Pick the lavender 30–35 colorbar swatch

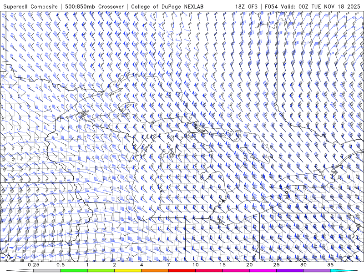click(x=317, y=271)
